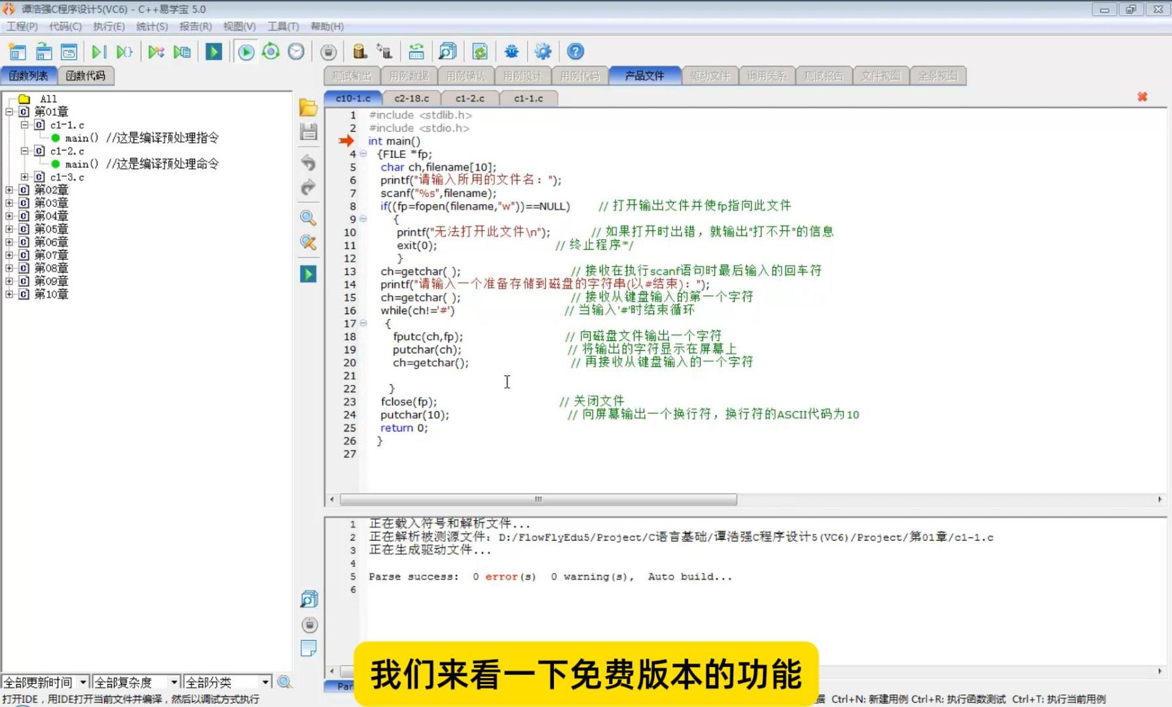The image size is (1172, 707).
Task: Open the 报告(R) menu
Action: point(195,26)
